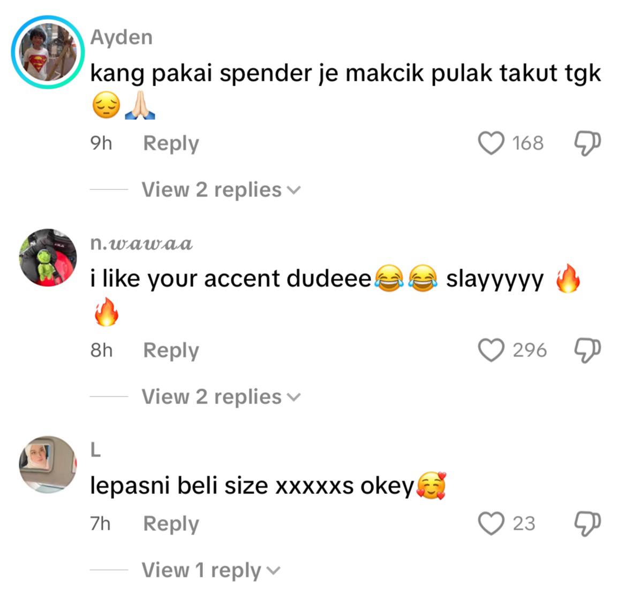Screen dimensions: 626x602
Task: Reply to the 'lepasni beli size' comment
Action: [171, 523]
